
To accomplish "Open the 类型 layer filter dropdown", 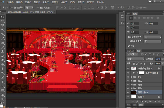I will click(132, 55).
